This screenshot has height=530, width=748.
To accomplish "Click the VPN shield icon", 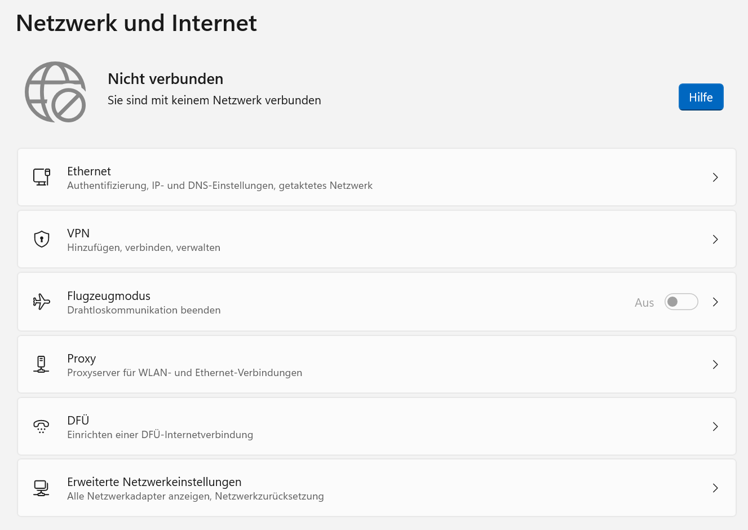I will pos(42,239).
